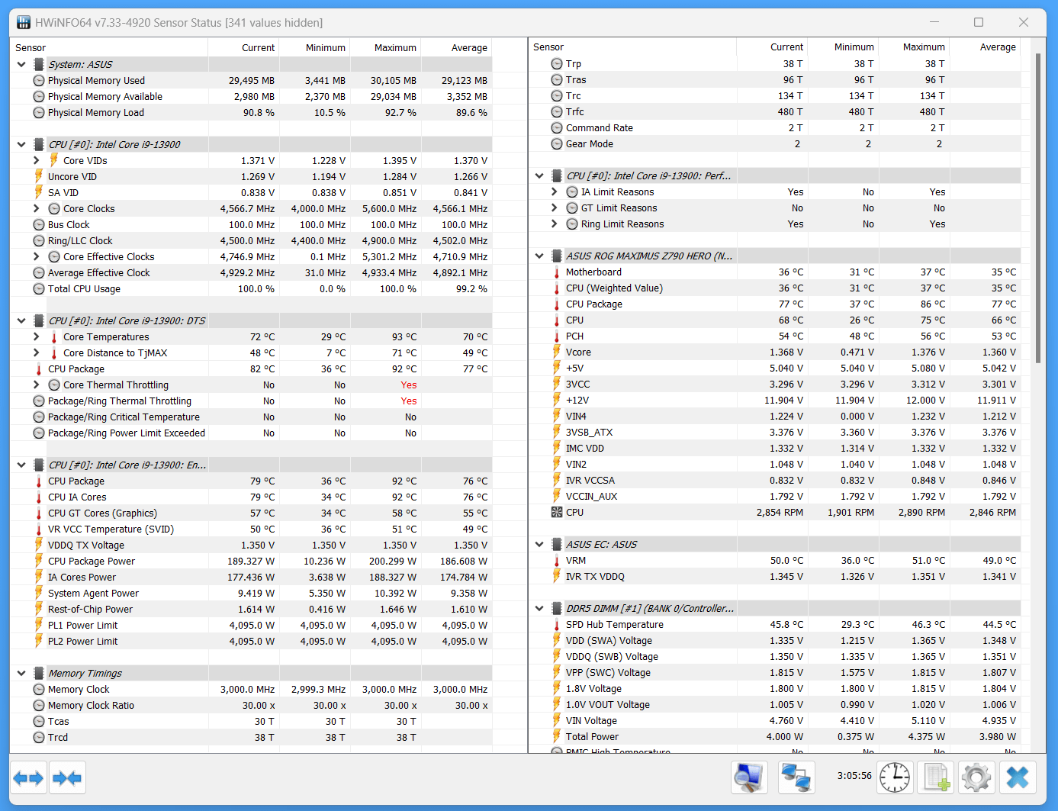Viewport: 1058px width, 811px height.
Task: Collapse ASUS ROG MAXIMUS Z790 HERO group
Action: pos(539,256)
